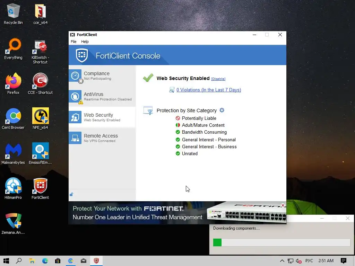This screenshot has height=266, width=355.
Task: Click allowed icon beside General Interest - Personal
Action: click(x=178, y=140)
